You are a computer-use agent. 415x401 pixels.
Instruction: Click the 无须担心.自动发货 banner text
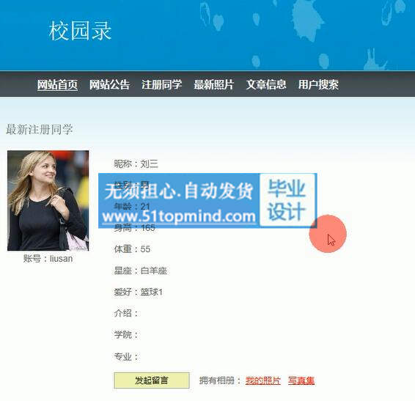coord(179,191)
